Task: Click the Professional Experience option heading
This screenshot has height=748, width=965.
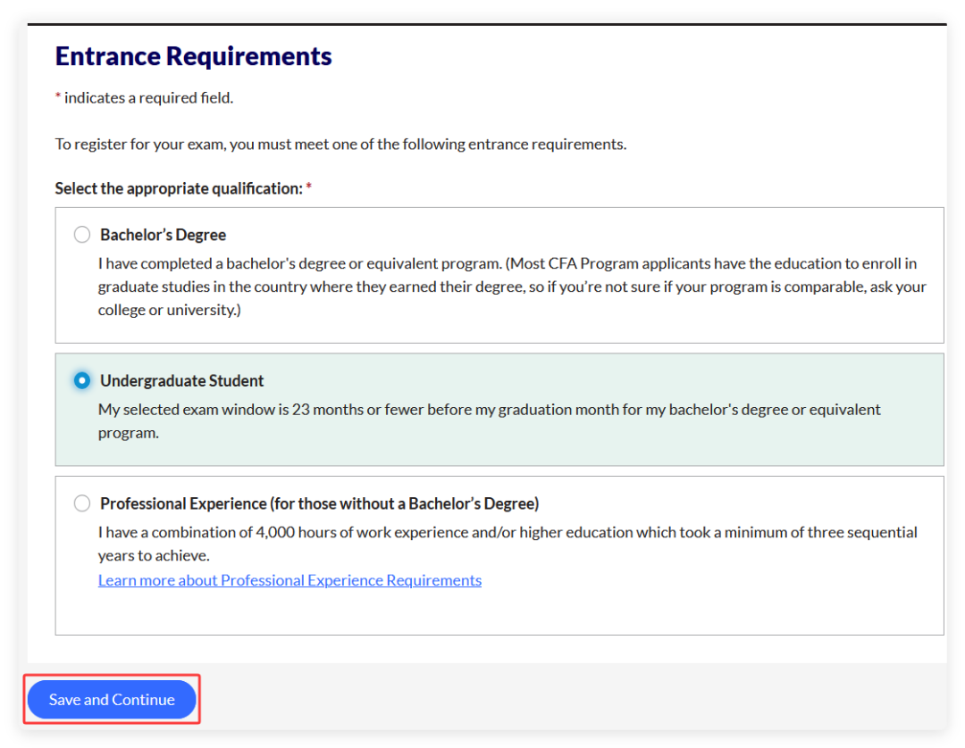Action: click(319, 503)
